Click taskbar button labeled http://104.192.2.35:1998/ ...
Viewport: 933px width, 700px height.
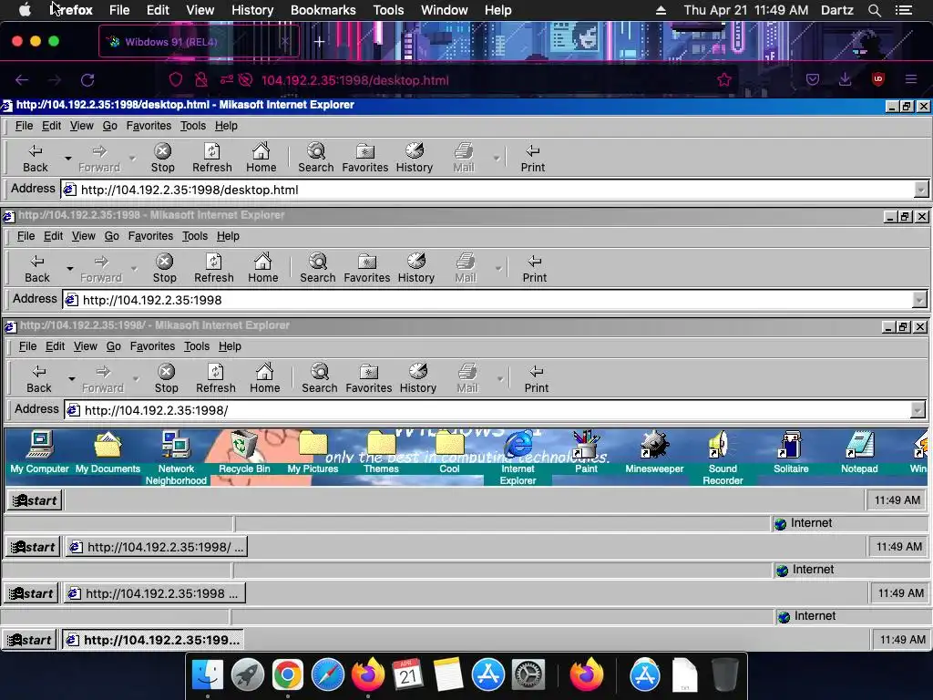[156, 547]
